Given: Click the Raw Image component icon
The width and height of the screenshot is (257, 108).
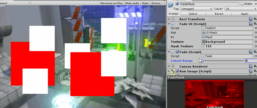Looking at the screenshot, I should pyautogui.click(x=173, y=71).
